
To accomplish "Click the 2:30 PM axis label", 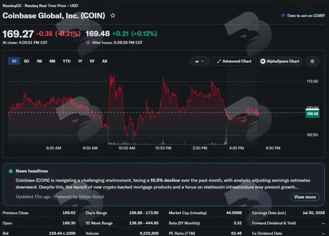I will (x=200, y=148).
